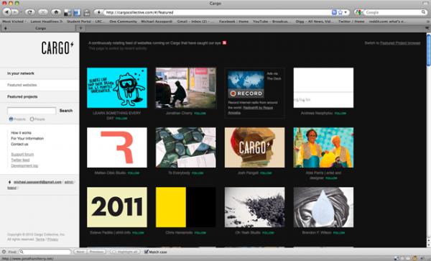Open the admin link
This screenshot has width=431, height=261.
coord(69,182)
